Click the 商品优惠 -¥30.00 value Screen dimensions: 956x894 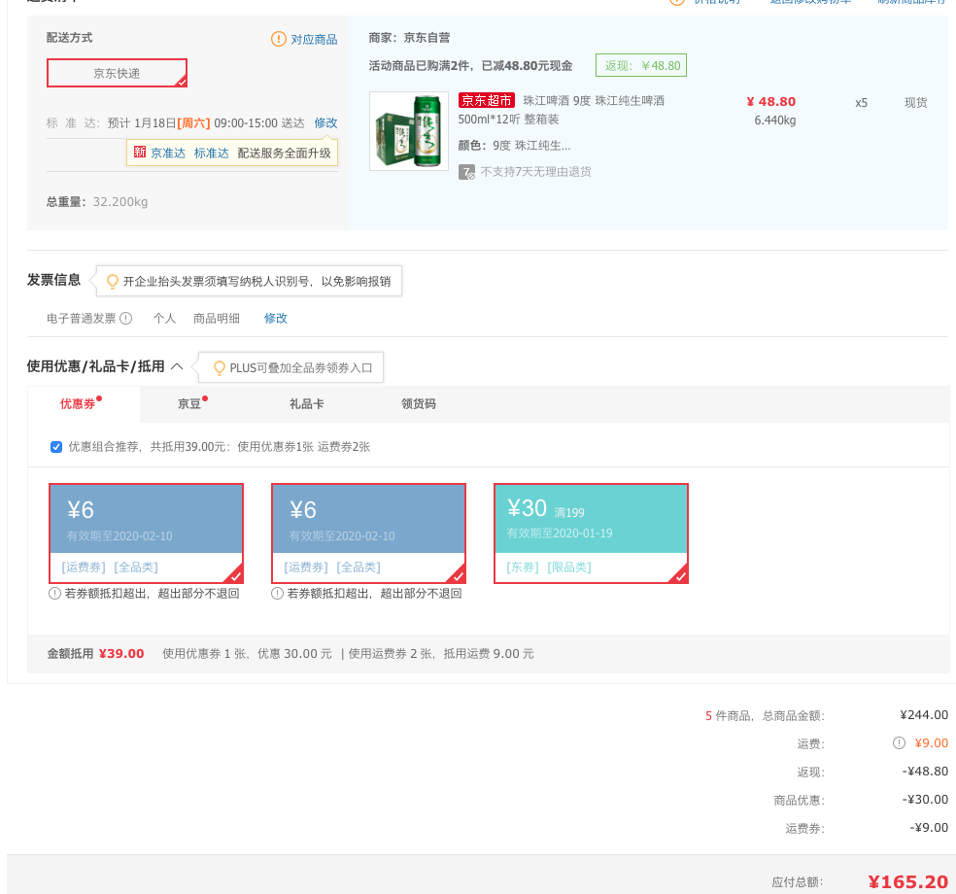(x=925, y=800)
